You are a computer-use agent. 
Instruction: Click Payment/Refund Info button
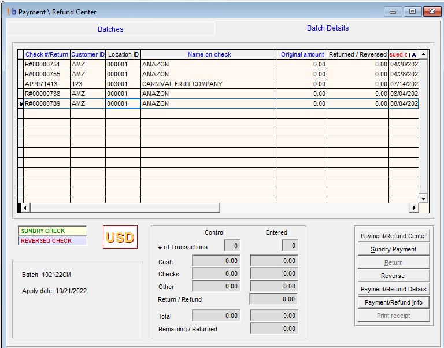tap(393, 302)
